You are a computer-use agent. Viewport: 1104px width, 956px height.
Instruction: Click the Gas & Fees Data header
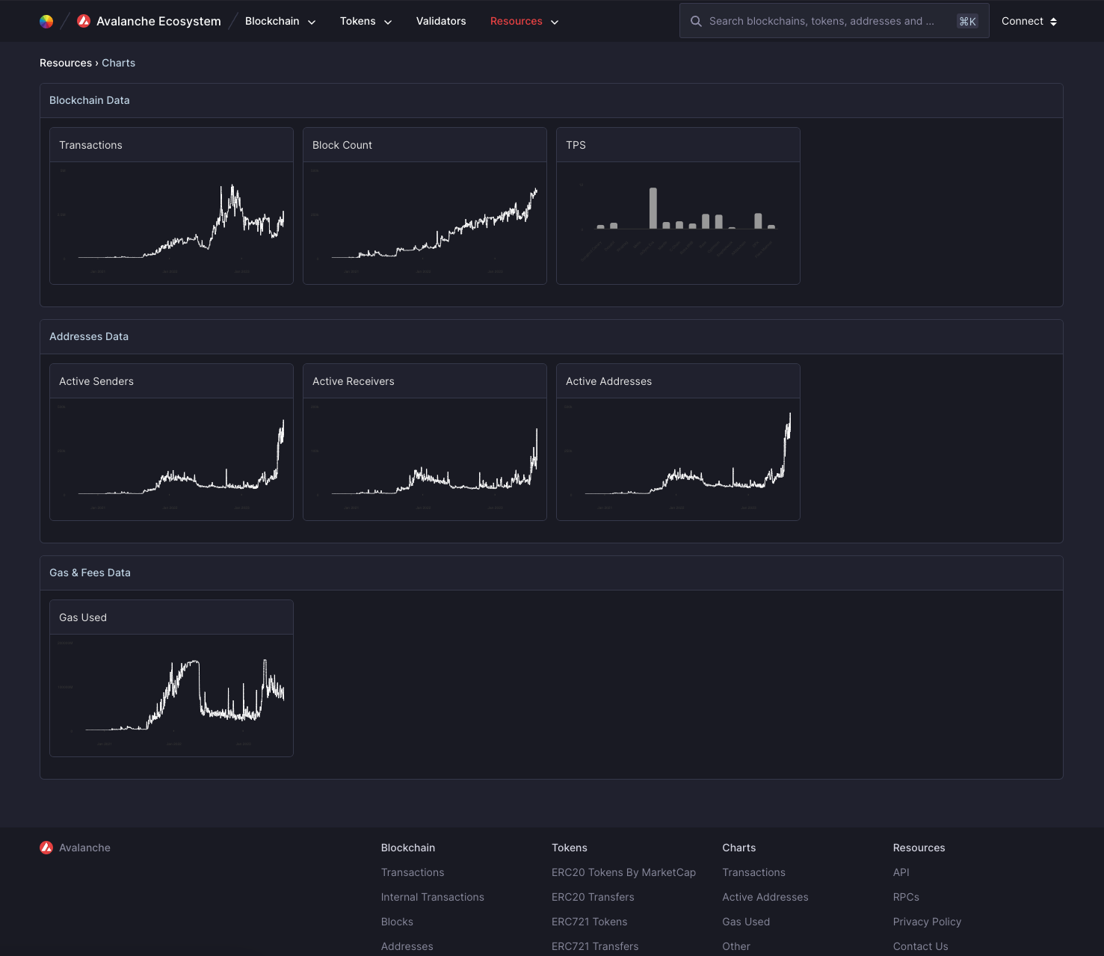(552, 573)
